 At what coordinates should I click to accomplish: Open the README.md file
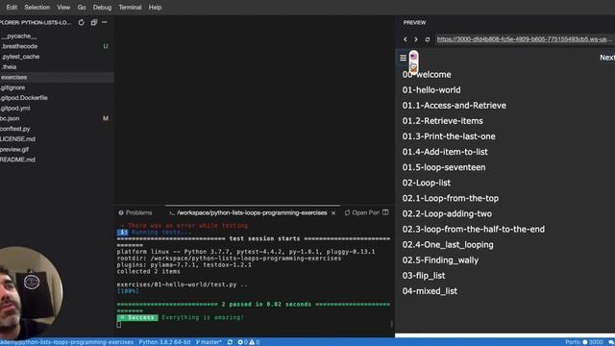tap(17, 160)
